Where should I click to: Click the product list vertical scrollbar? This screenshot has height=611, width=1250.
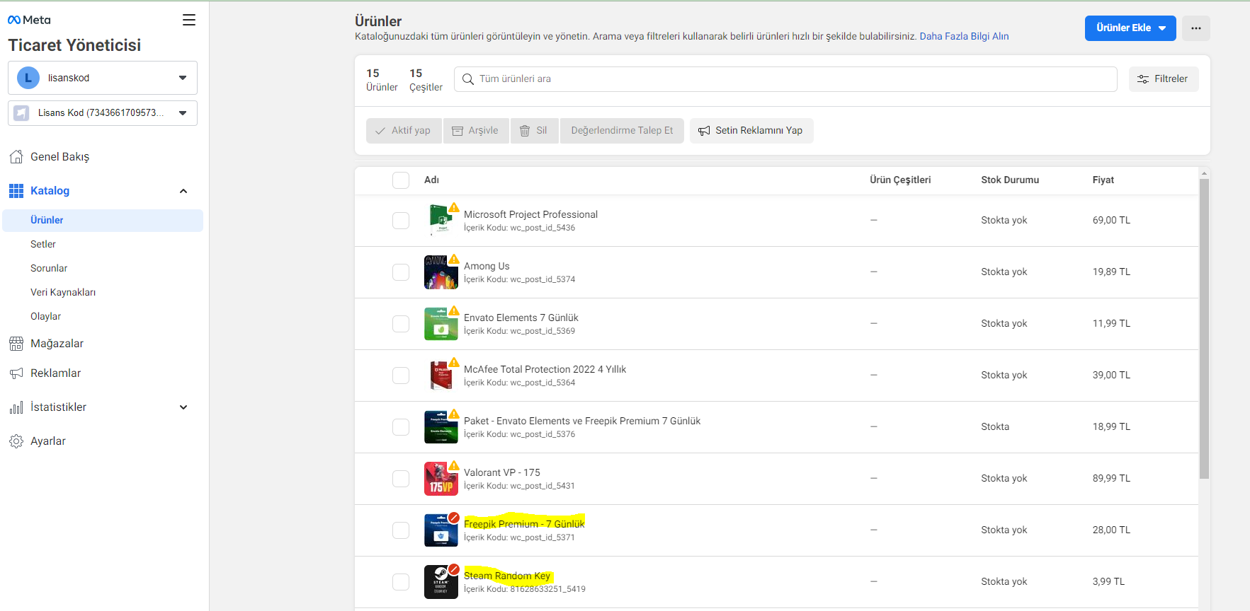[1204, 329]
